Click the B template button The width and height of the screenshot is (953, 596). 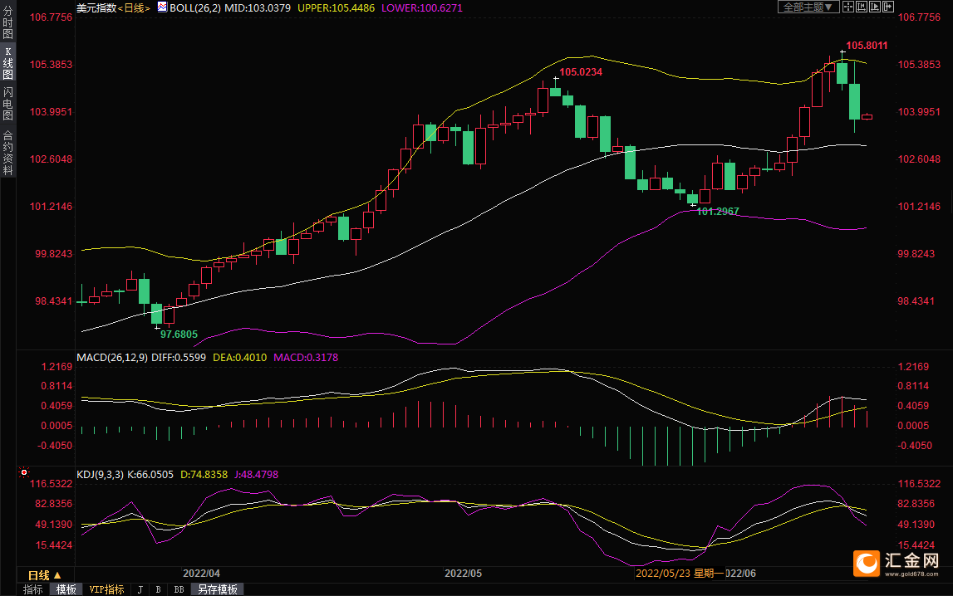[x=159, y=589]
